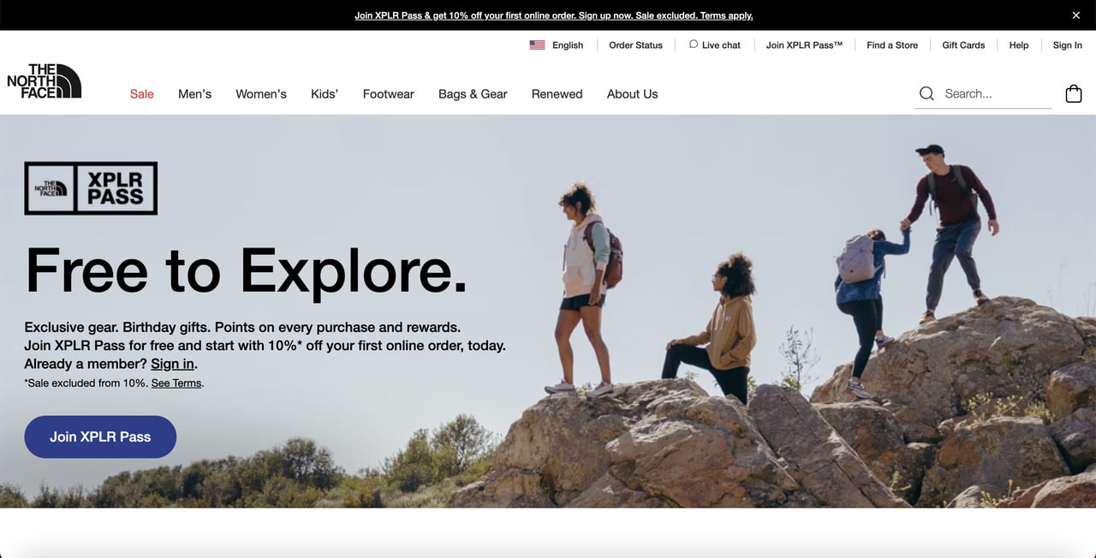Open the Footwear menu

tap(388, 94)
